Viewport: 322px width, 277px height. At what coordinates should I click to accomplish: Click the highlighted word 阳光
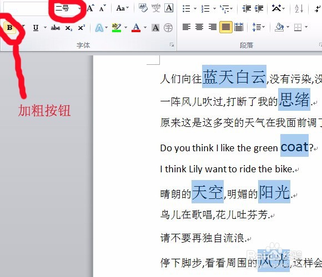point(274,192)
